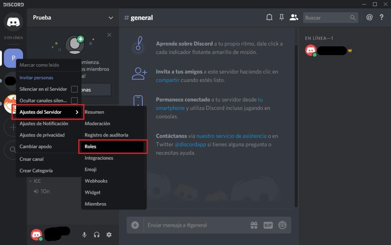Join the 10n voice channel

tap(42, 191)
